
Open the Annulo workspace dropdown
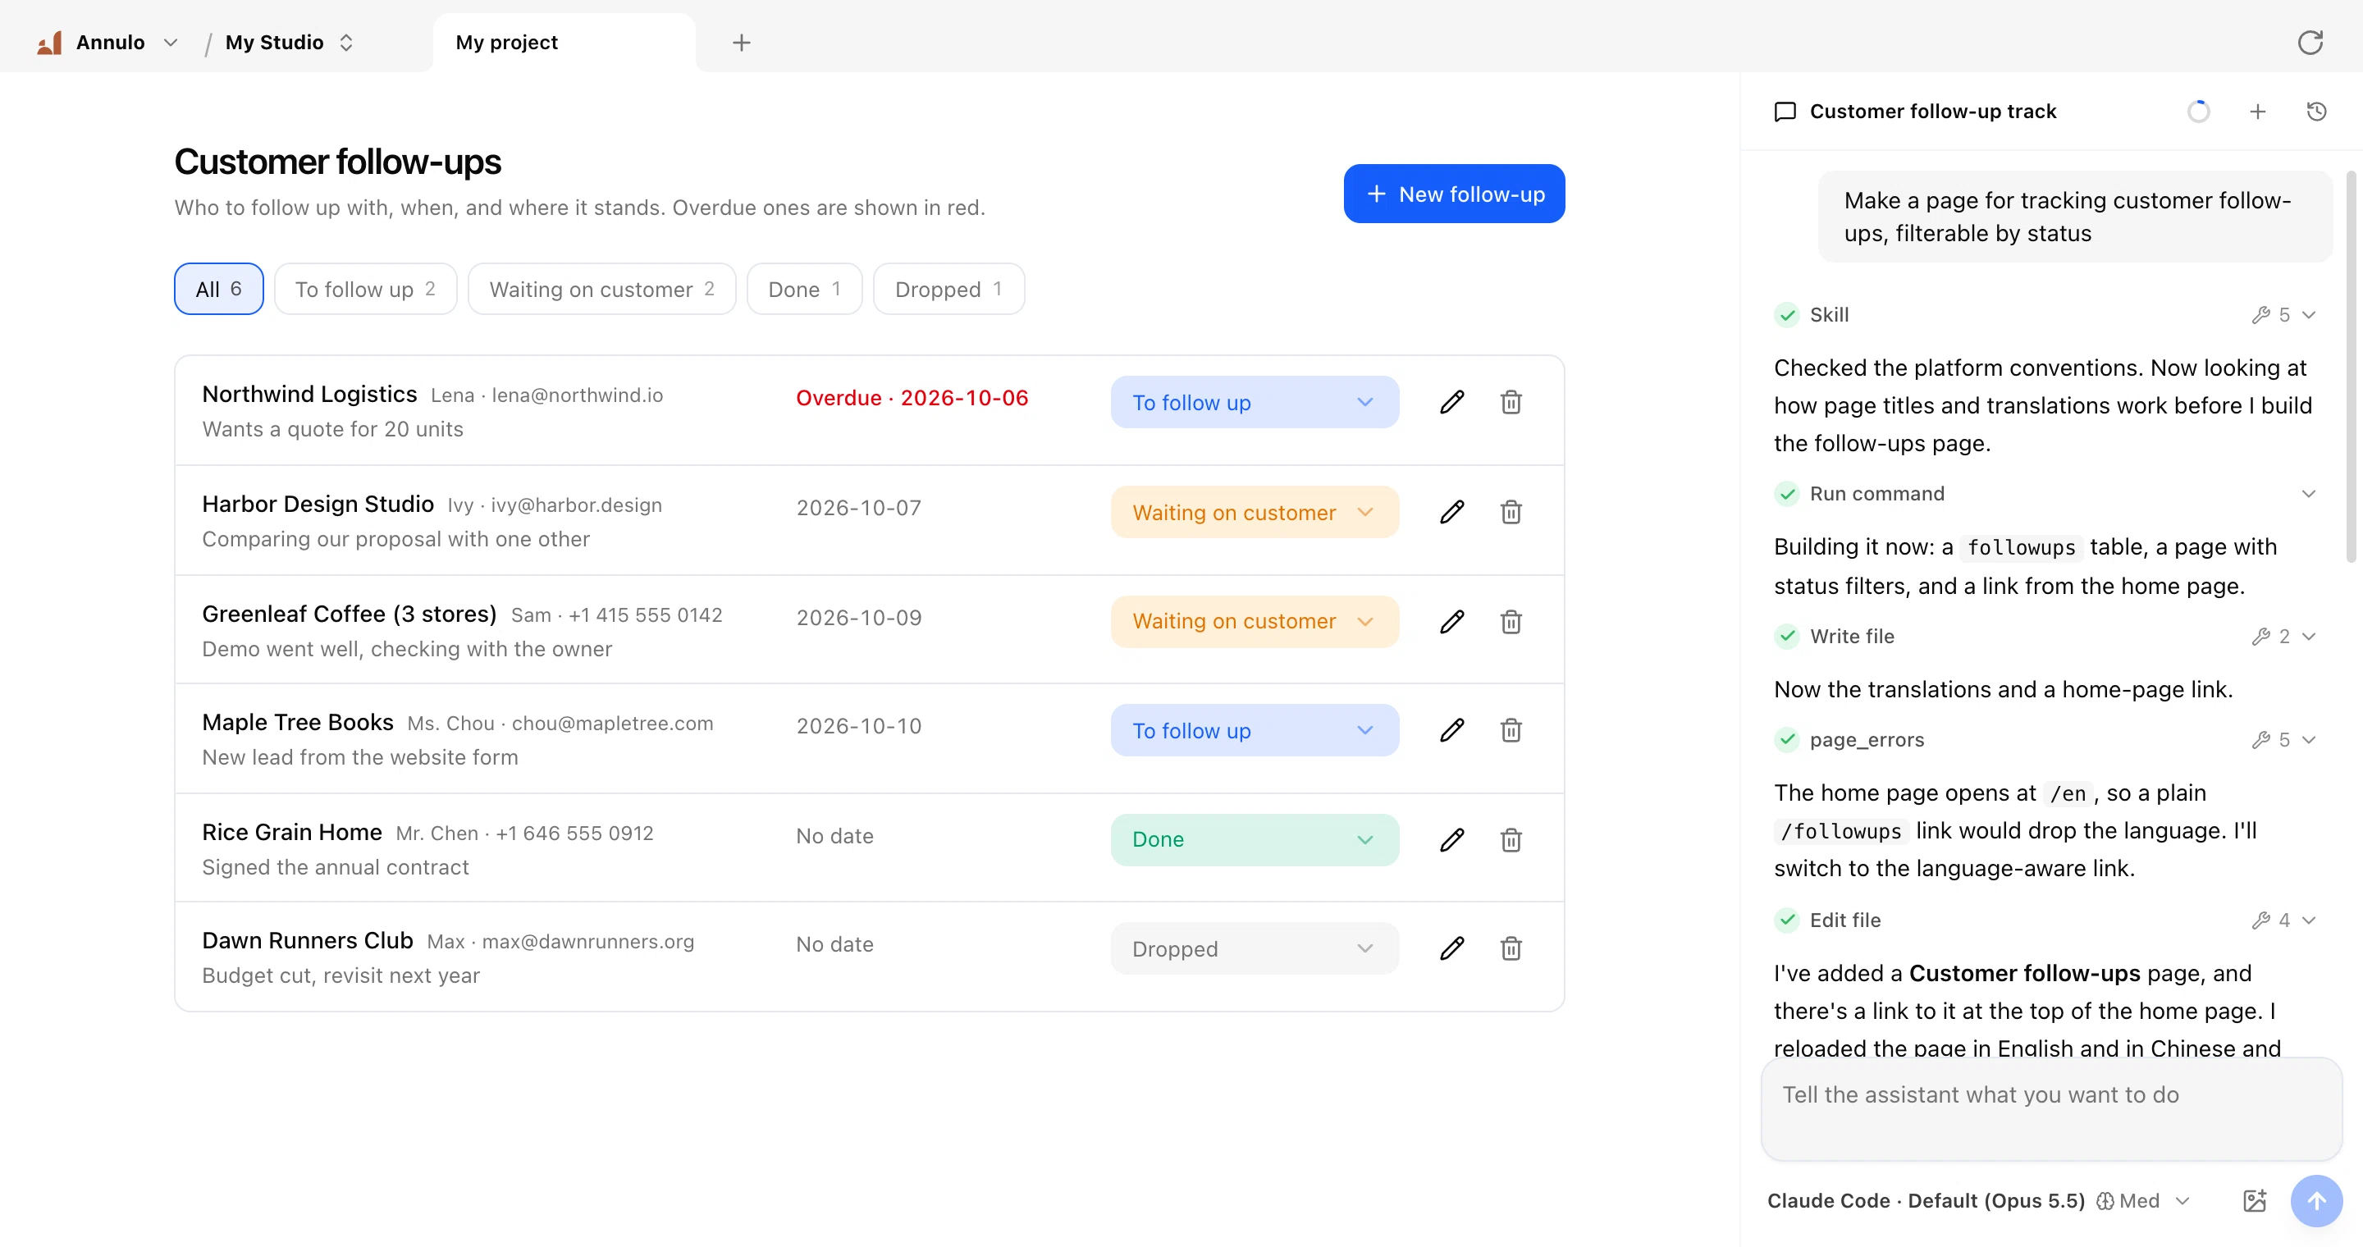107,42
